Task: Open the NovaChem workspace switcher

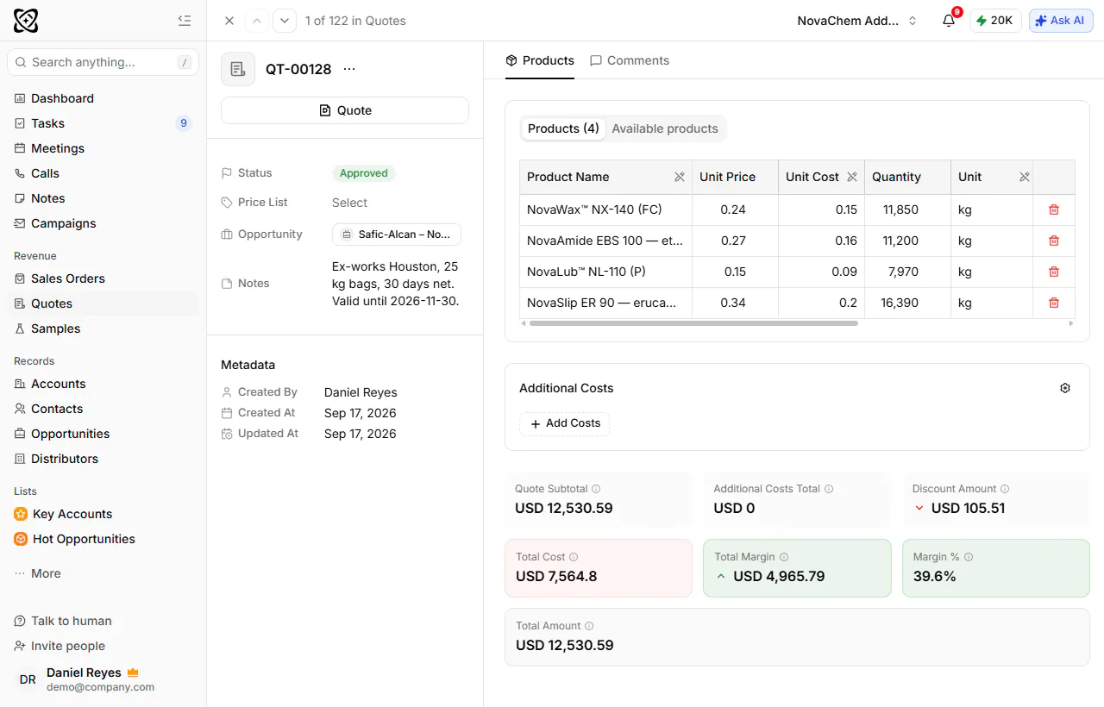Action: point(856,21)
